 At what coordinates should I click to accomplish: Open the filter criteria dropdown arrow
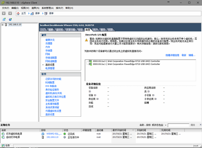pos(166,125)
